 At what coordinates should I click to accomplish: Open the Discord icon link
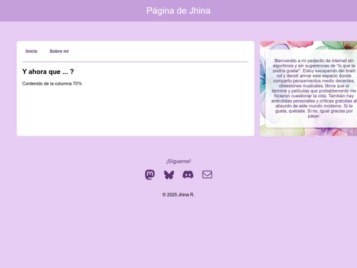pyautogui.click(x=188, y=175)
